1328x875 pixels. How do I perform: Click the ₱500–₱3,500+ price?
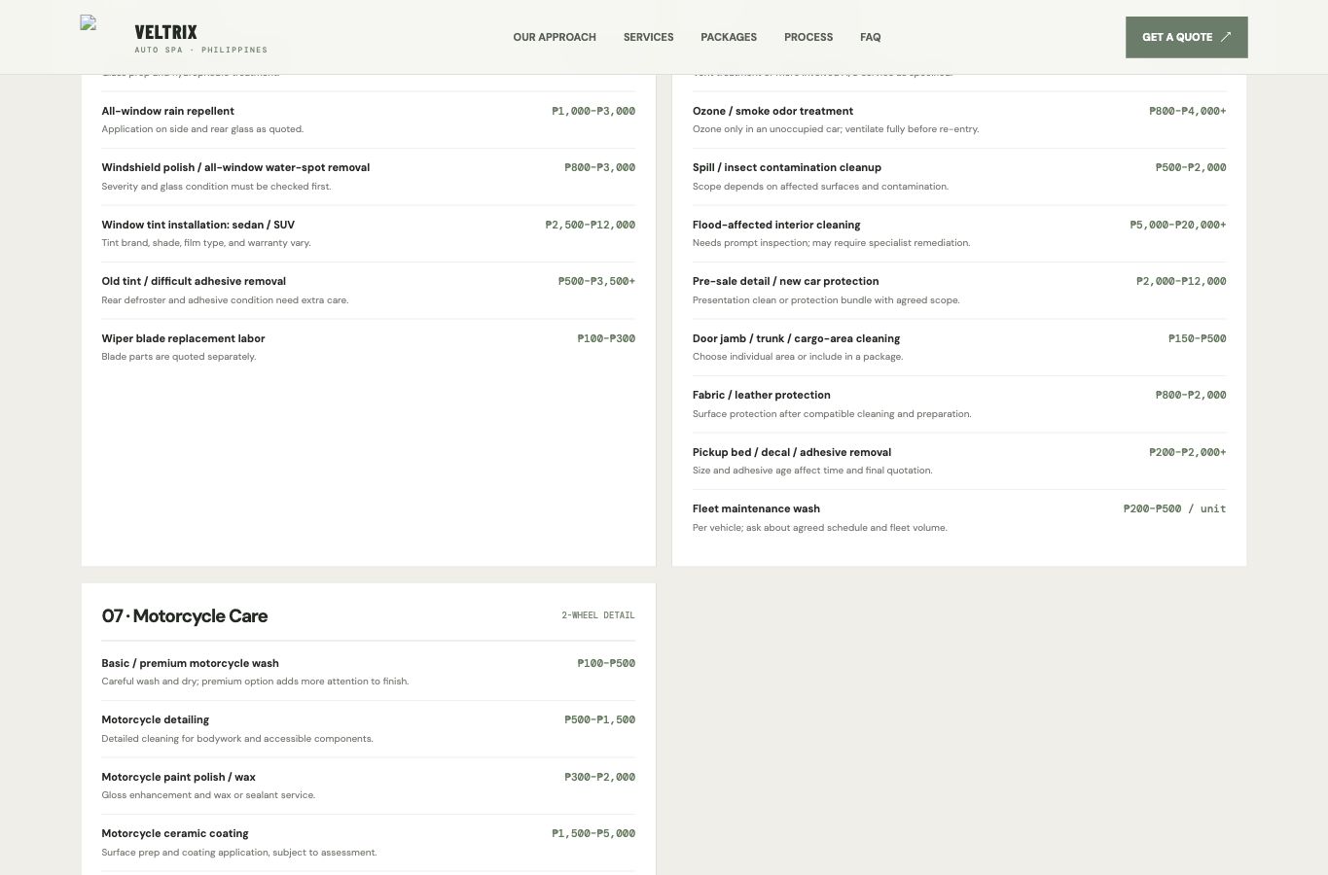click(x=596, y=281)
